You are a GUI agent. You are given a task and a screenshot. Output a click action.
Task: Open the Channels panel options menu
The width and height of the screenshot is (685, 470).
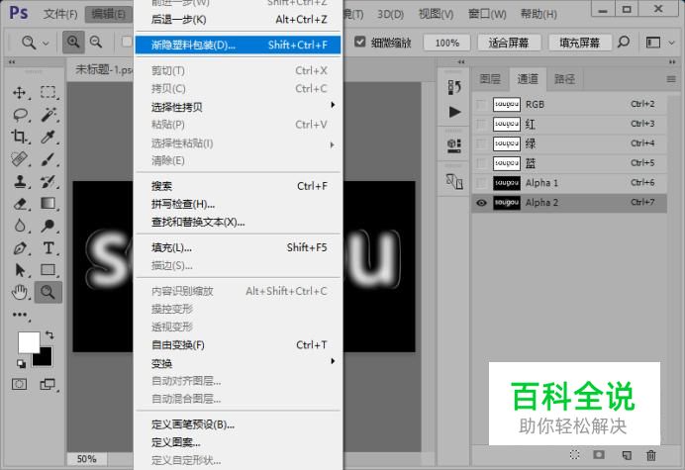click(x=671, y=79)
